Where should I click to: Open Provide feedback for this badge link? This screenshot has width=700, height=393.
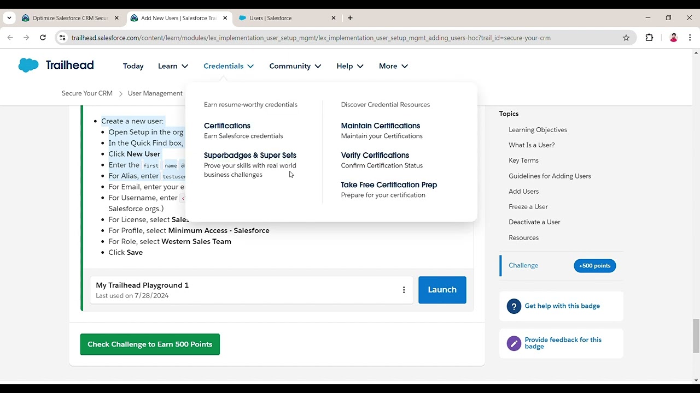point(563,343)
